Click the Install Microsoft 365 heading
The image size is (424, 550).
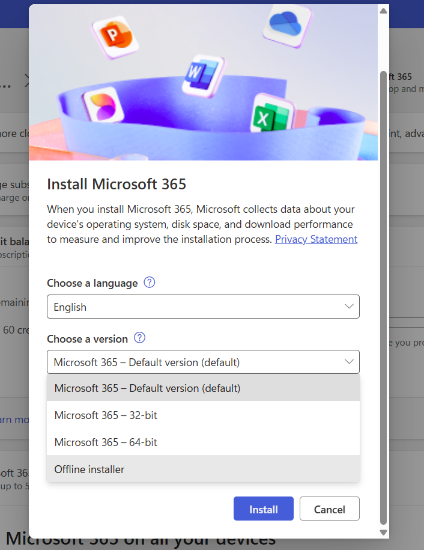117,184
